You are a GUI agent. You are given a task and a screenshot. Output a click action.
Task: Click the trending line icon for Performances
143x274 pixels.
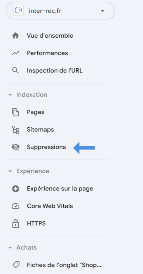pyautogui.click(x=16, y=53)
